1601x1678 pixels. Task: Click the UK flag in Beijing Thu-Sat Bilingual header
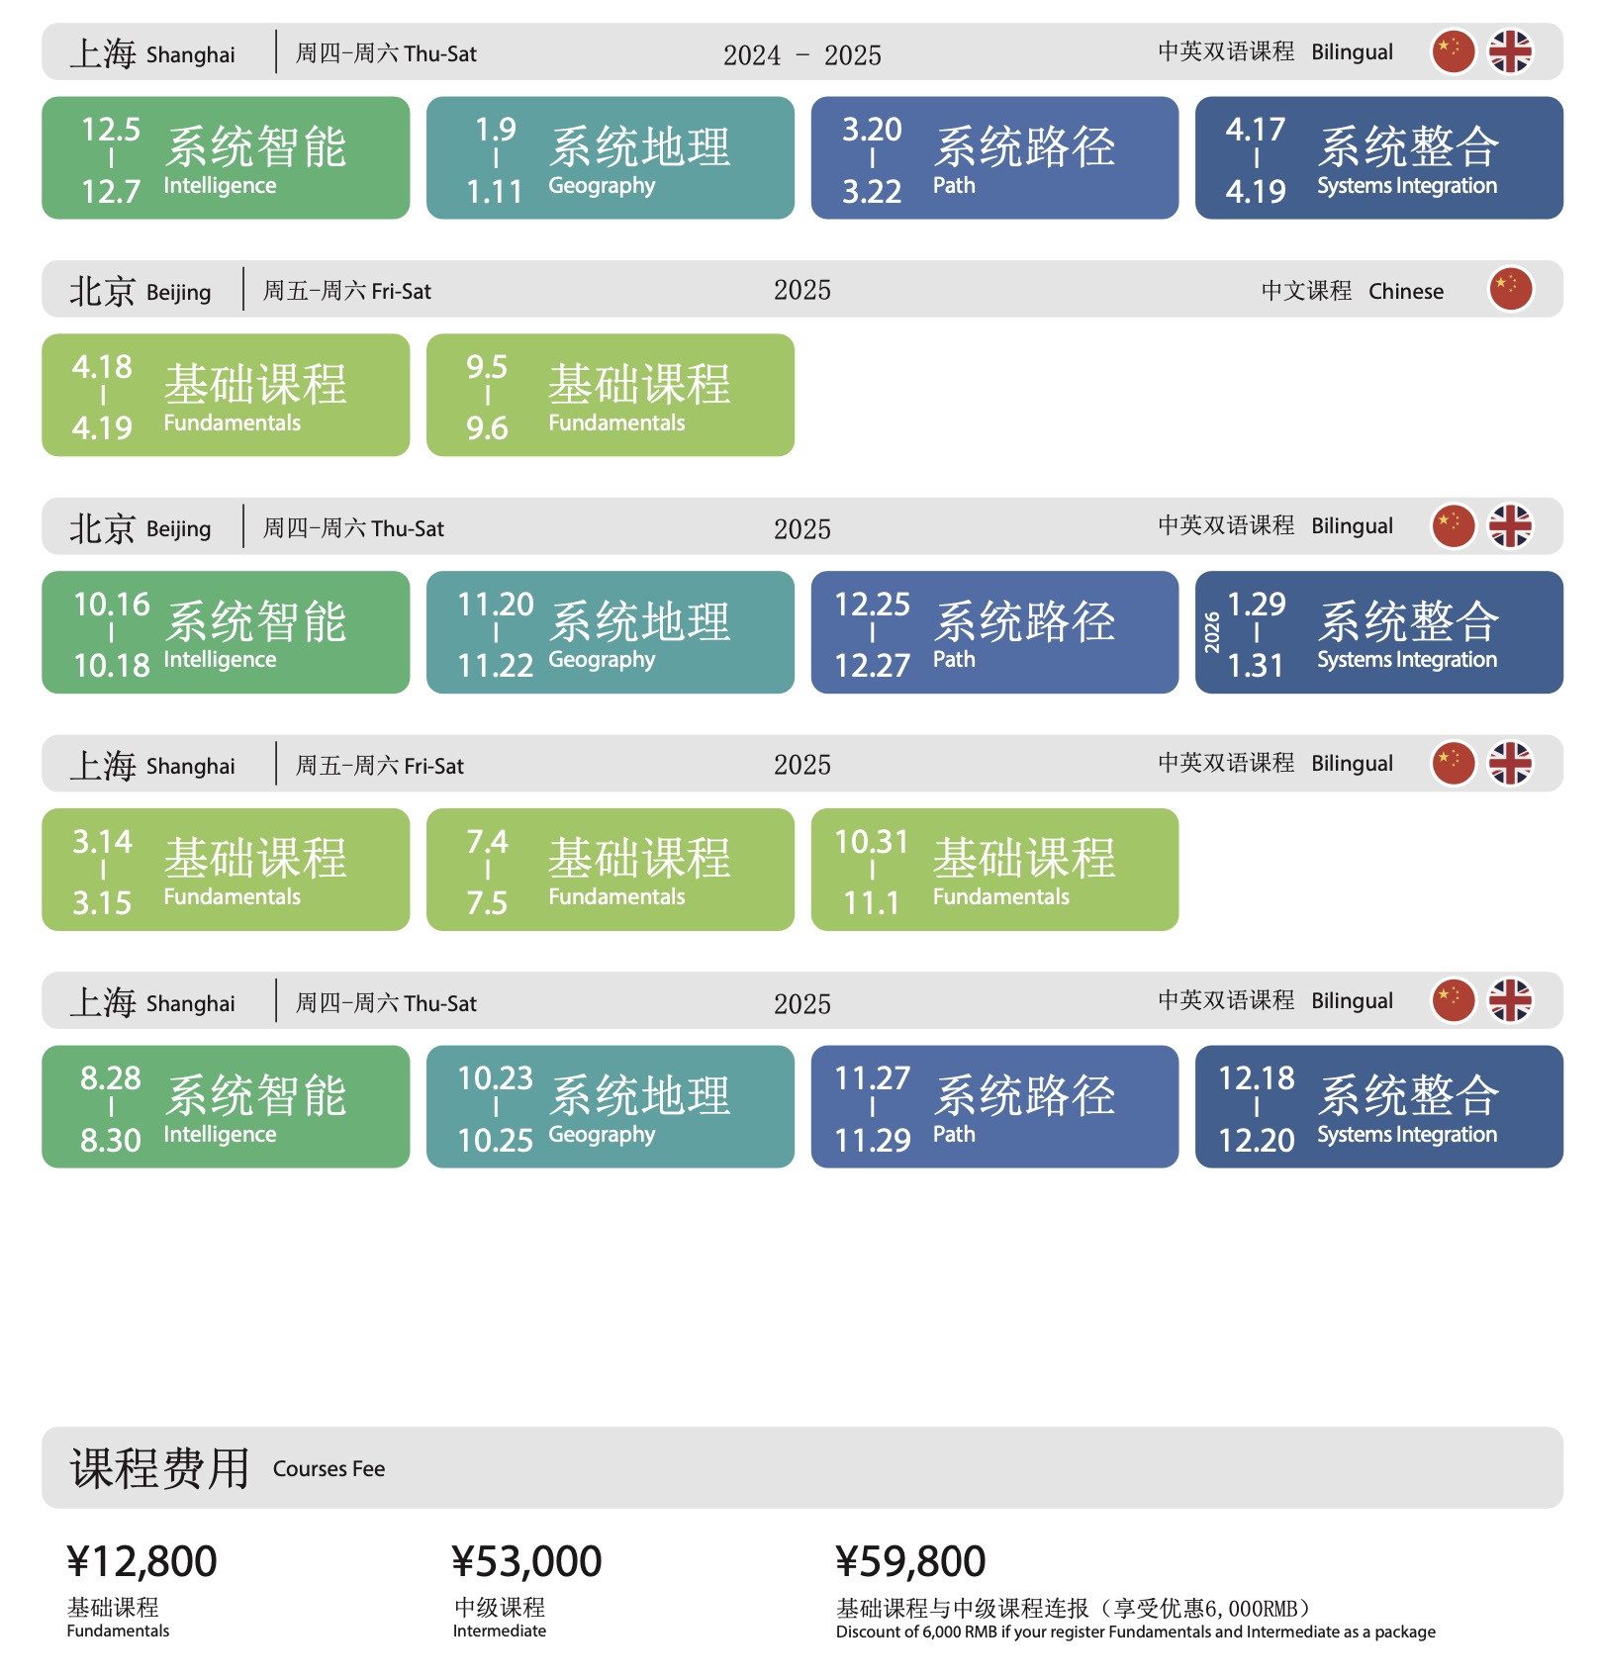click(x=1511, y=525)
